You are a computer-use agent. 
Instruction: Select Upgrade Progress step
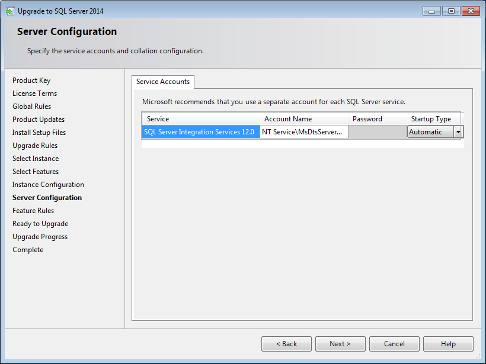pos(40,237)
